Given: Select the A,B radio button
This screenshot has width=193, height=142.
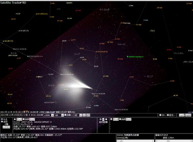Looking at the screenshot, I should coord(2,119).
